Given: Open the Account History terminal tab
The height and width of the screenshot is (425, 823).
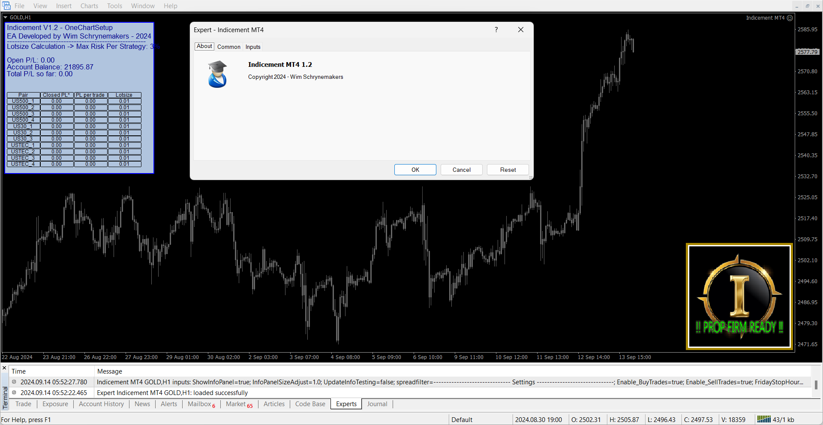Looking at the screenshot, I should 101,404.
